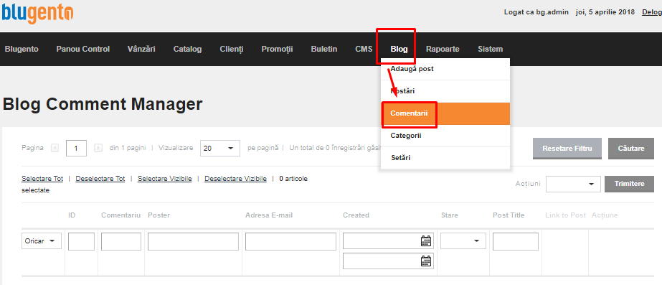Open the Catalog menu

[x=187, y=49]
